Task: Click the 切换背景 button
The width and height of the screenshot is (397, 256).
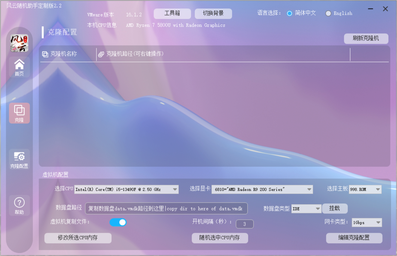Action: [x=213, y=13]
